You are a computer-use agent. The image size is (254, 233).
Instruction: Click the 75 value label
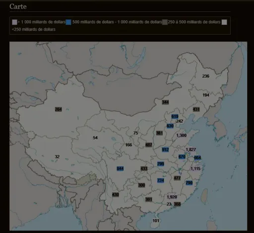(135, 133)
